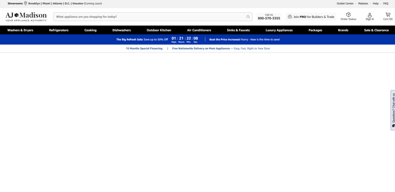Click the Join PRO briefcase icon

[x=290, y=17]
